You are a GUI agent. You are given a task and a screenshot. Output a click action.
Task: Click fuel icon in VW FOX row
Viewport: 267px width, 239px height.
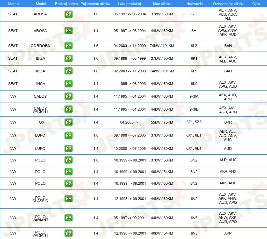(x=68, y=122)
